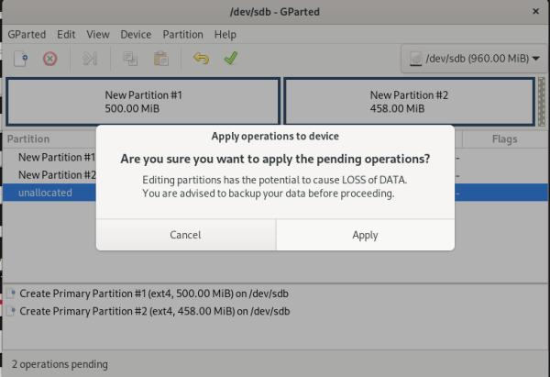Open the Edit menu
The height and width of the screenshot is (377, 550).
coord(66,34)
